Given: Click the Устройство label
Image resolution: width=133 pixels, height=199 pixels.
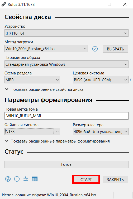Looking at the screenshot, I should point(15,26).
